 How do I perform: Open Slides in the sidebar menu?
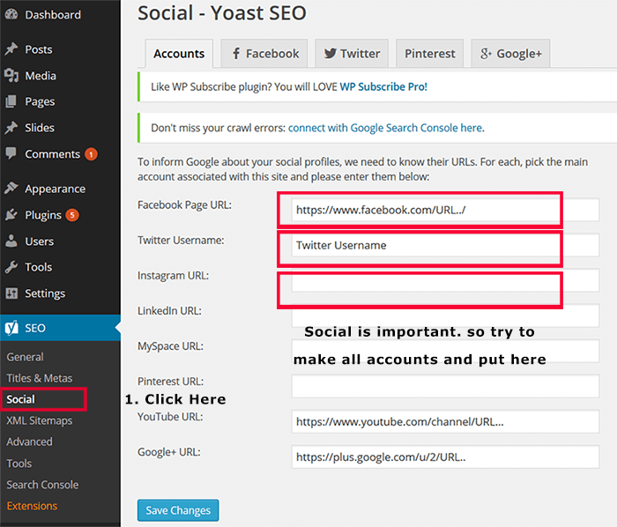(60, 128)
